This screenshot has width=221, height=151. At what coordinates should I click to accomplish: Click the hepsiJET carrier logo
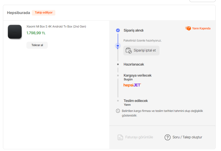point(132,85)
